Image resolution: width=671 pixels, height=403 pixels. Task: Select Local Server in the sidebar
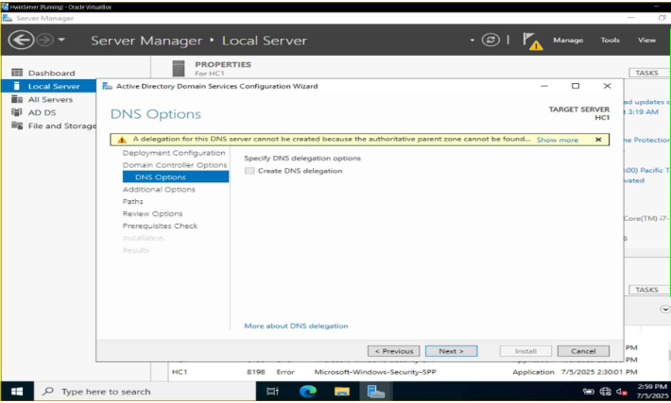(48, 86)
